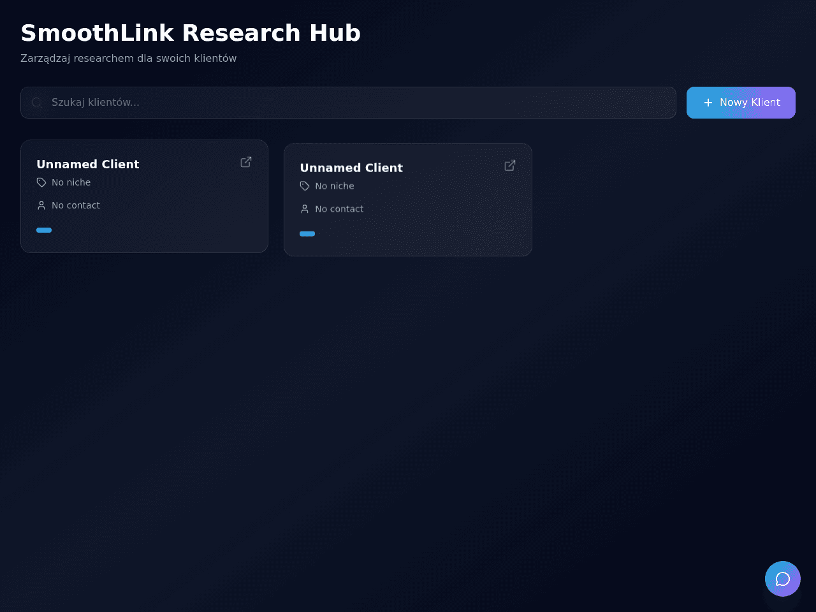Viewport: 816px width, 612px height.
Task: Click the tag icon in second client card
Action: (x=305, y=186)
